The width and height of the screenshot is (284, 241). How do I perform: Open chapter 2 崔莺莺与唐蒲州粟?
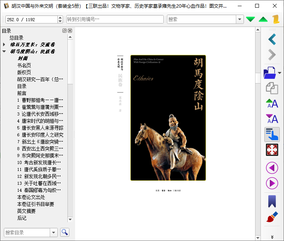click(40, 107)
